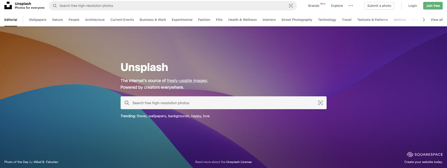Viewport: 447px width, 168px height.
Task: Click trending term love
Action: click(206, 116)
